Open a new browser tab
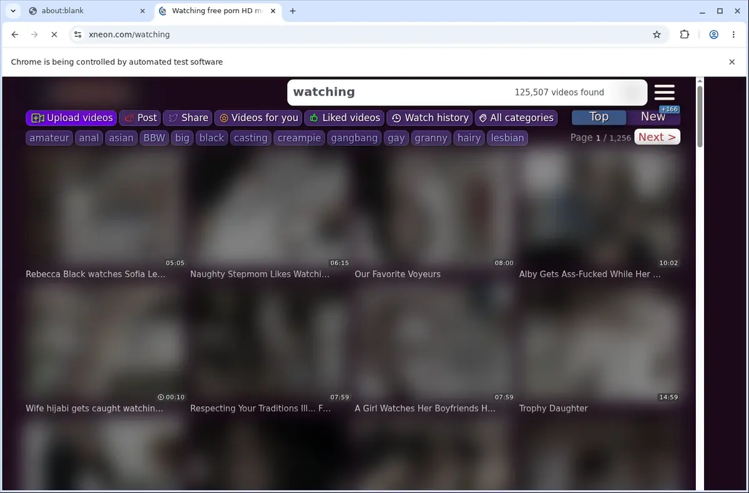This screenshot has height=493, width=749. 293,11
